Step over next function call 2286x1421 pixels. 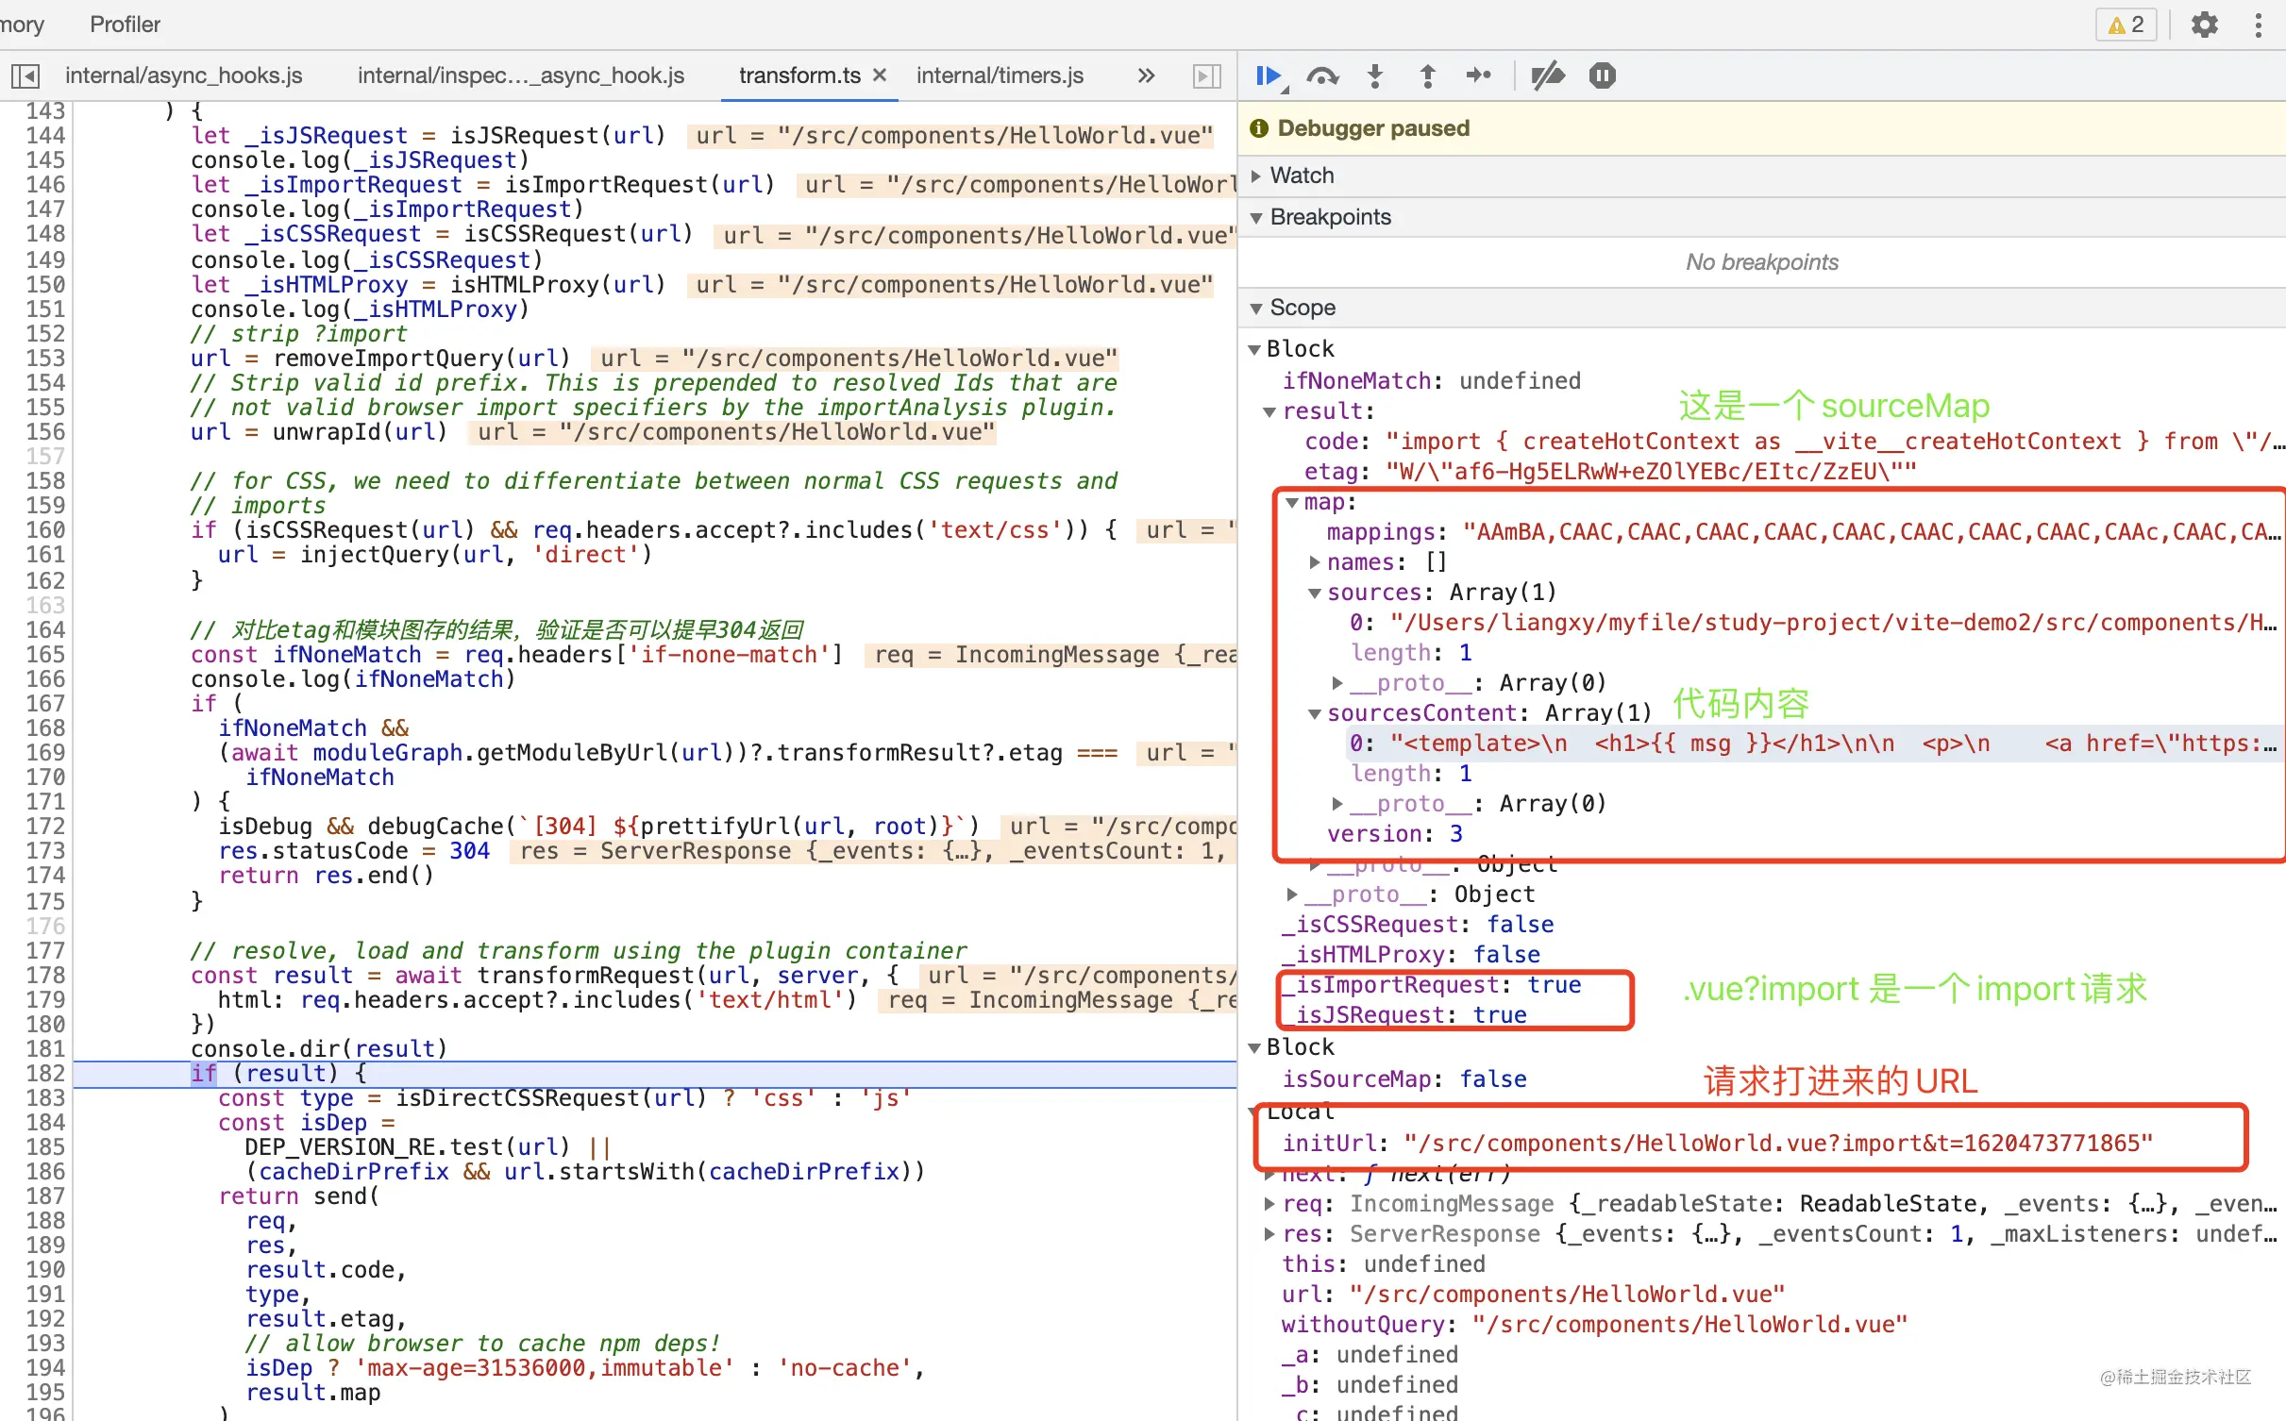(1321, 75)
